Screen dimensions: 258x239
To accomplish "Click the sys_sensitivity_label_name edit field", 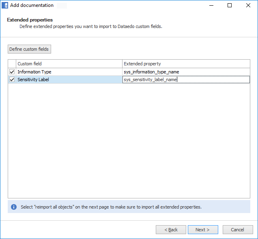I will tap(186, 80).
